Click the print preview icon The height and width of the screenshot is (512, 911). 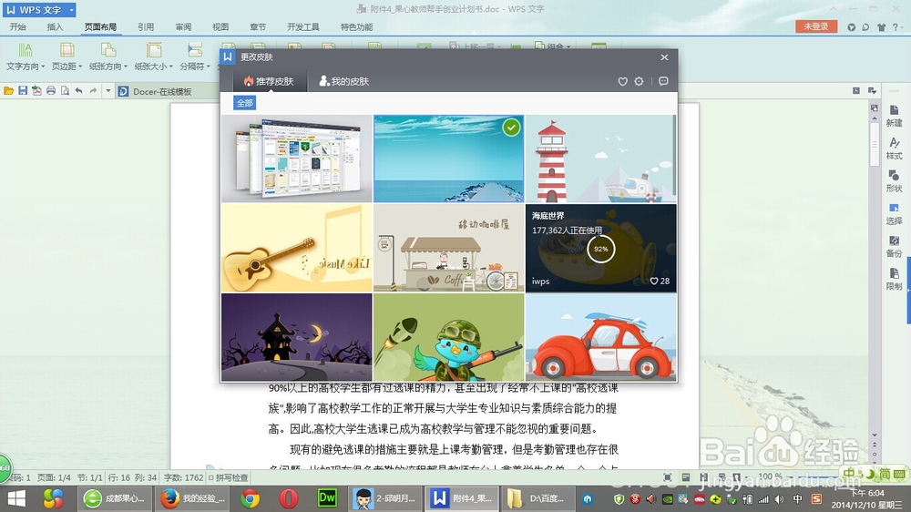click(65, 91)
